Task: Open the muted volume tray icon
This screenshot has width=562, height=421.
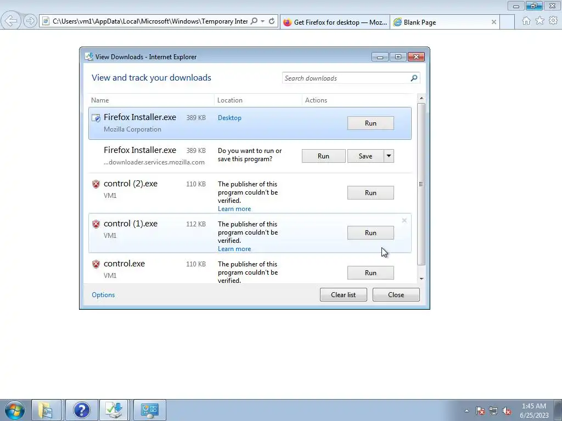Action: (507, 411)
